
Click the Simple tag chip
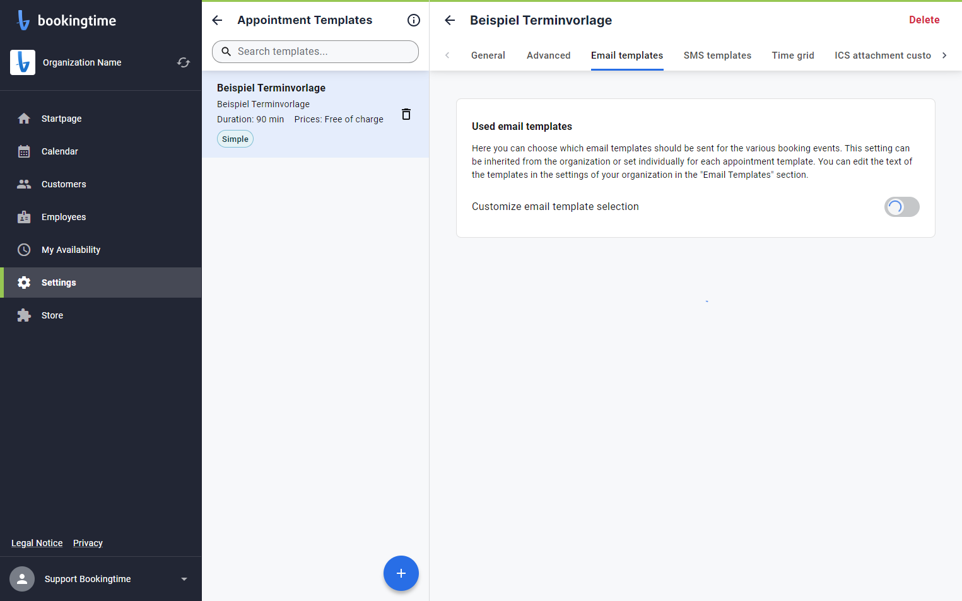[235, 139]
